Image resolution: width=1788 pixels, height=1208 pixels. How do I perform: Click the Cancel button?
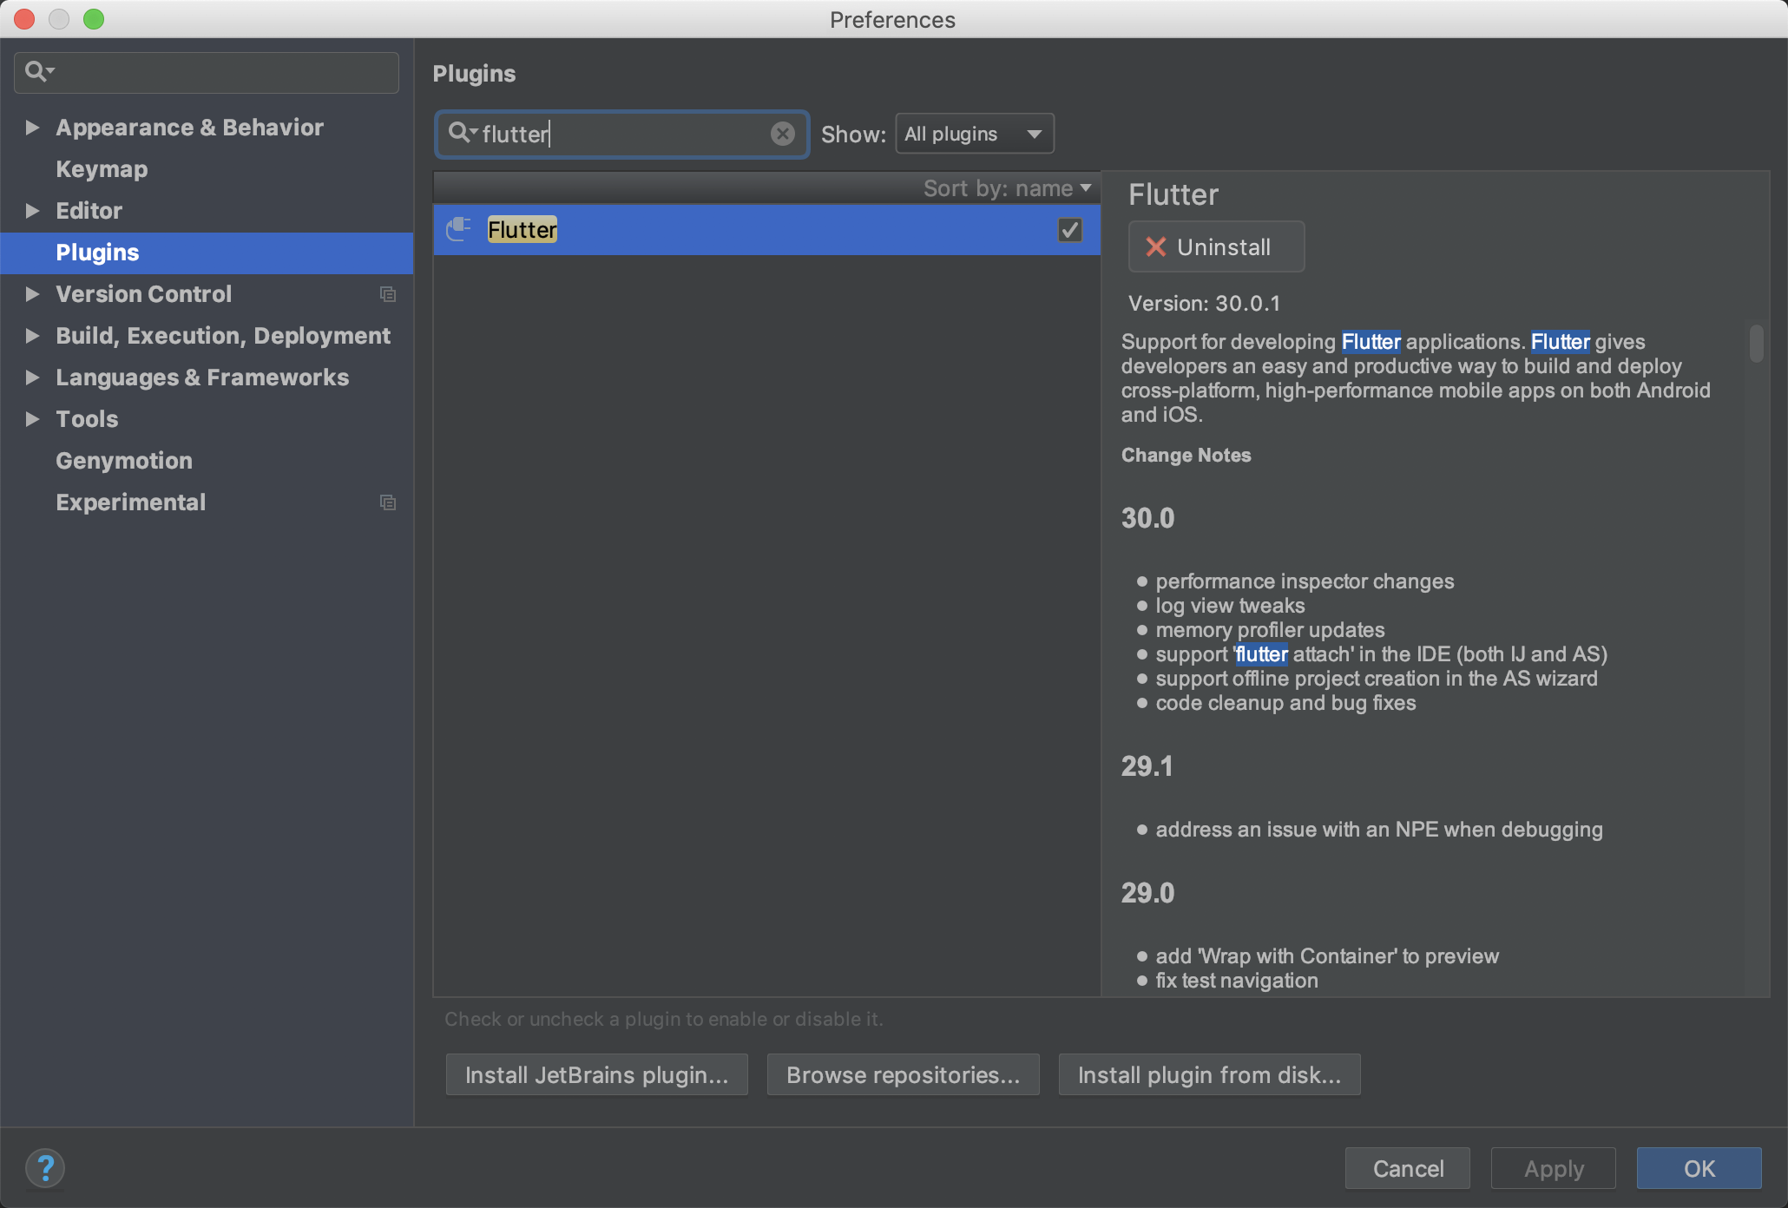coord(1408,1168)
